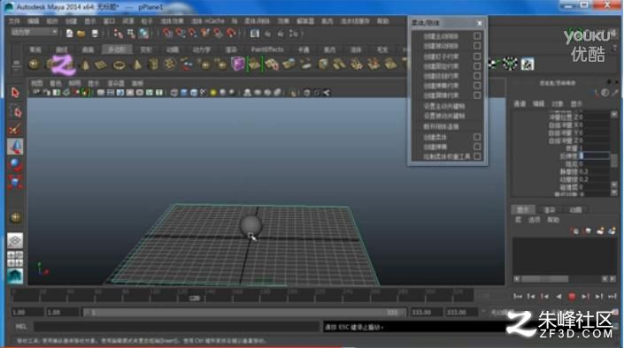Create a polygon torus from the shelf
Screen dimensions: 624x348
coord(119,64)
